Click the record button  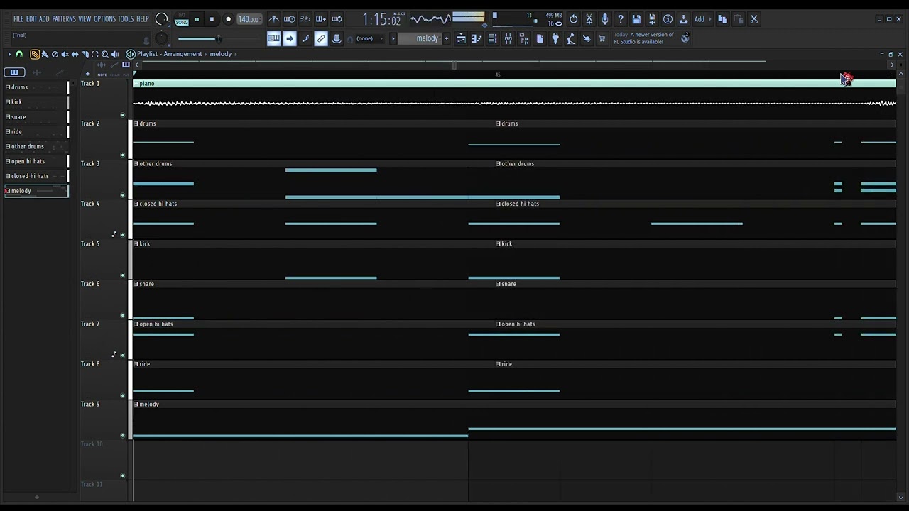click(x=228, y=19)
